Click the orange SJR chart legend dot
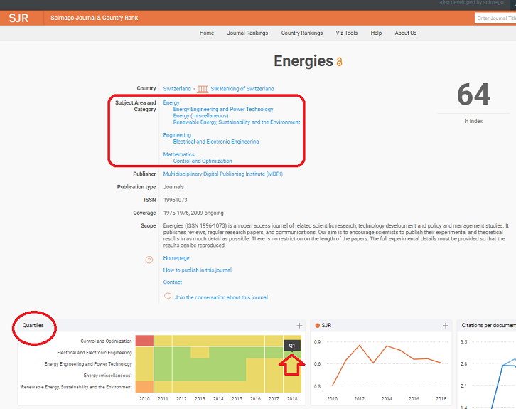The height and width of the screenshot is (409, 516). pyautogui.click(x=318, y=326)
